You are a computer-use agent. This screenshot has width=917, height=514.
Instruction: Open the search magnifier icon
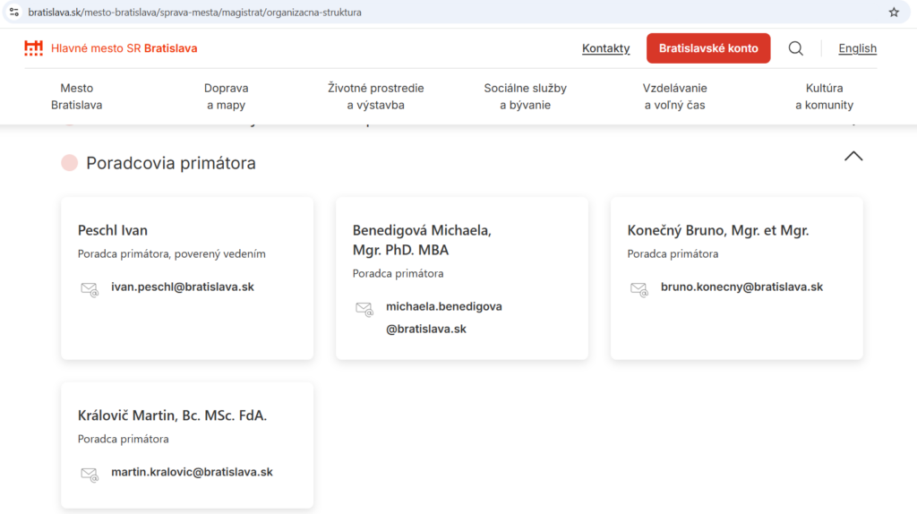(795, 48)
